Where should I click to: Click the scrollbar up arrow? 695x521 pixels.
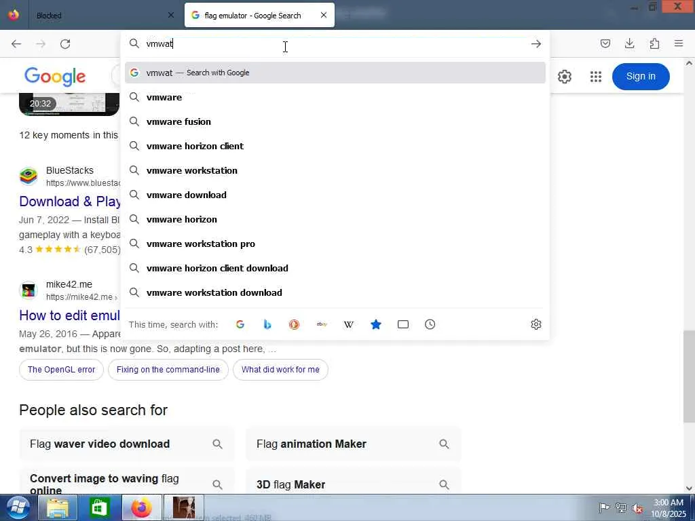(x=689, y=63)
